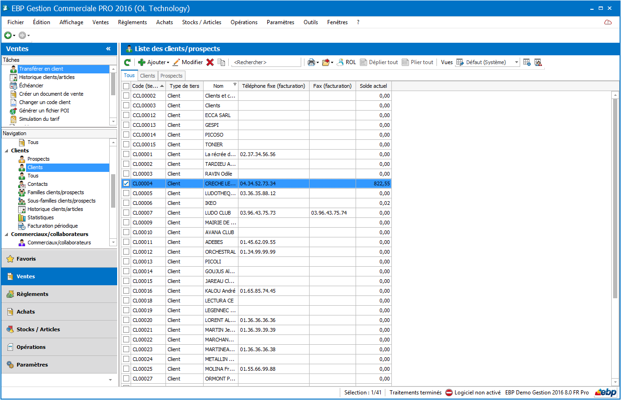Switch to the Prospects tab above the table
Viewport: 621px width, 400px height.
pyautogui.click(x=172, y=76)
